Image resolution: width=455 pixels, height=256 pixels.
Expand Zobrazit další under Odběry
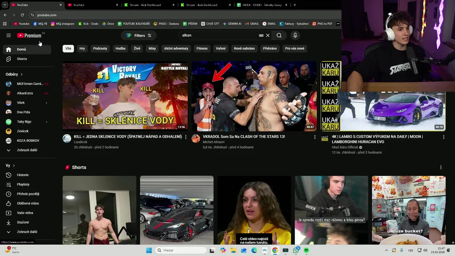tap(27, 150)
